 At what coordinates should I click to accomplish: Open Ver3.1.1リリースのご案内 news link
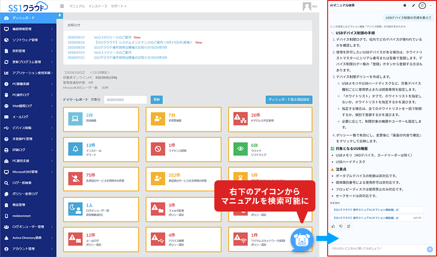click(x=113, y=52)
